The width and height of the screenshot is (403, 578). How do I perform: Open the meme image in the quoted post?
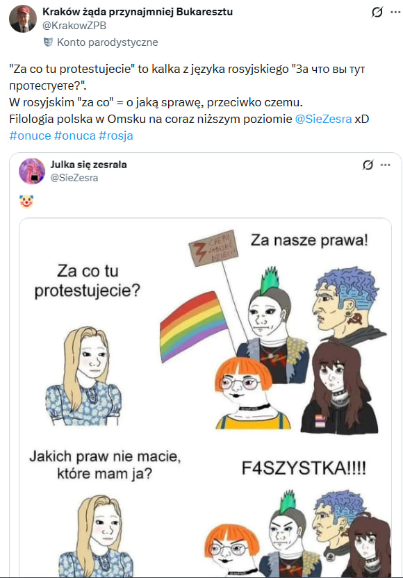(205, 397)
